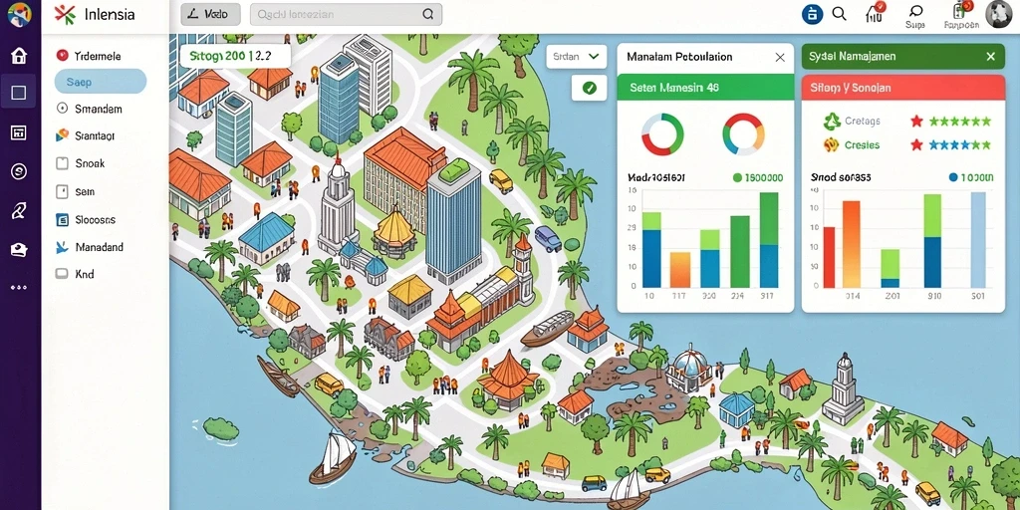This screenshot has width=1020, height=510.
Task: Click the green recycle icon beside Cretegs
Action: pos(832,121)
